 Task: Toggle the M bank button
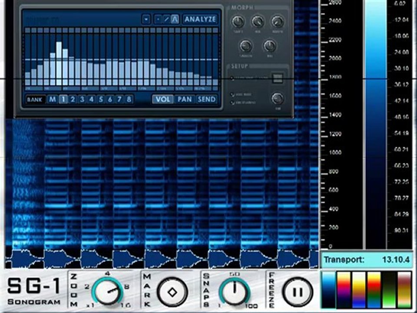53,100
